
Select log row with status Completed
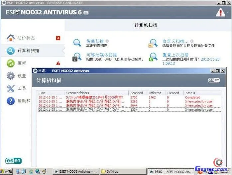click(129, 97)
